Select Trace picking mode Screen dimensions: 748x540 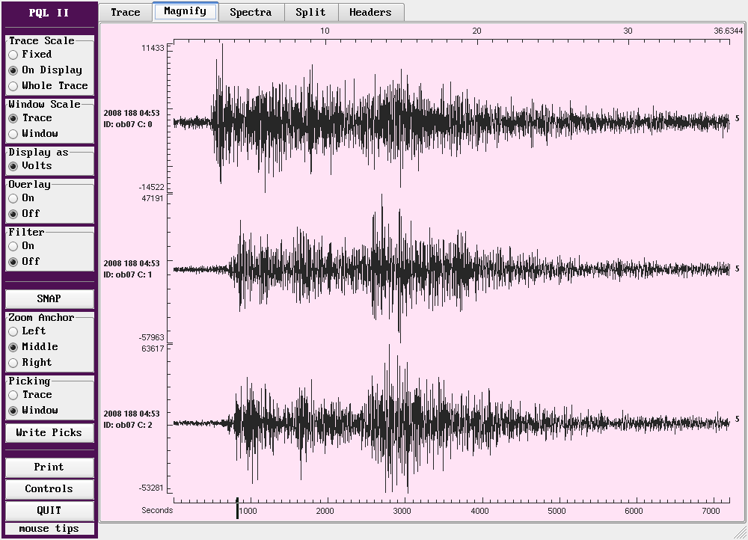[x=13, y=395]
